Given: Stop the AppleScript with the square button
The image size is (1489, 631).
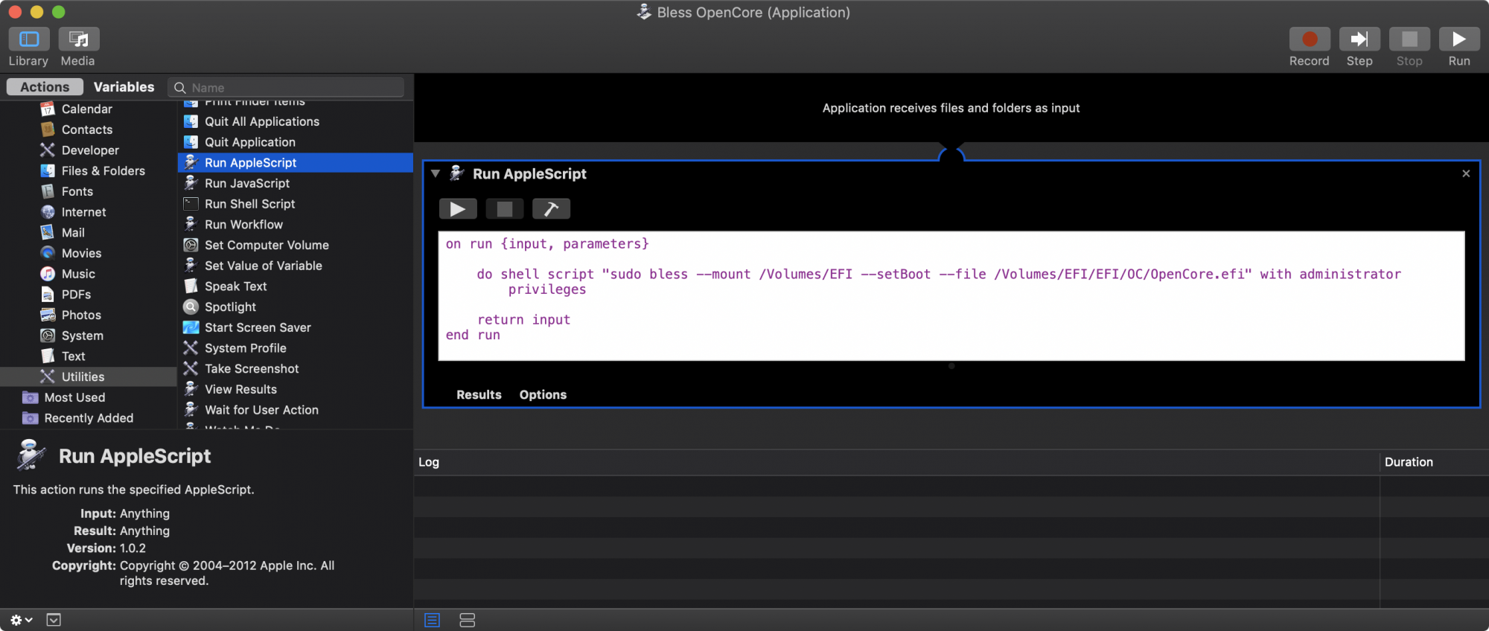Looking at the screenshot, I should pos(505,209).
